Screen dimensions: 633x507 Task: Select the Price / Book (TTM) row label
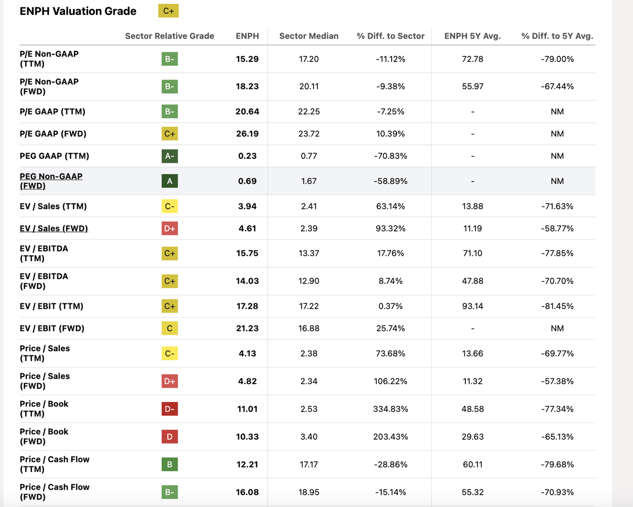tap(44, 409)
